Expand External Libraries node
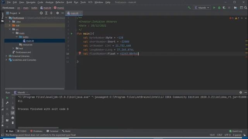This screenshot has width=248, height=139. [x=6, y=56]
